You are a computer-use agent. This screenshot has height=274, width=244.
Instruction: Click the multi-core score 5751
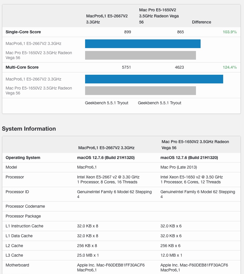click(x=126, y=67)
